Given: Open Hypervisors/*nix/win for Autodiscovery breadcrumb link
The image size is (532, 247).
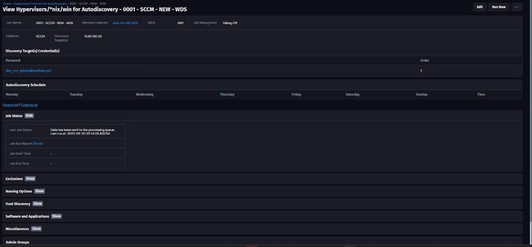Looking at the screenshot, I should click(40, 3).
